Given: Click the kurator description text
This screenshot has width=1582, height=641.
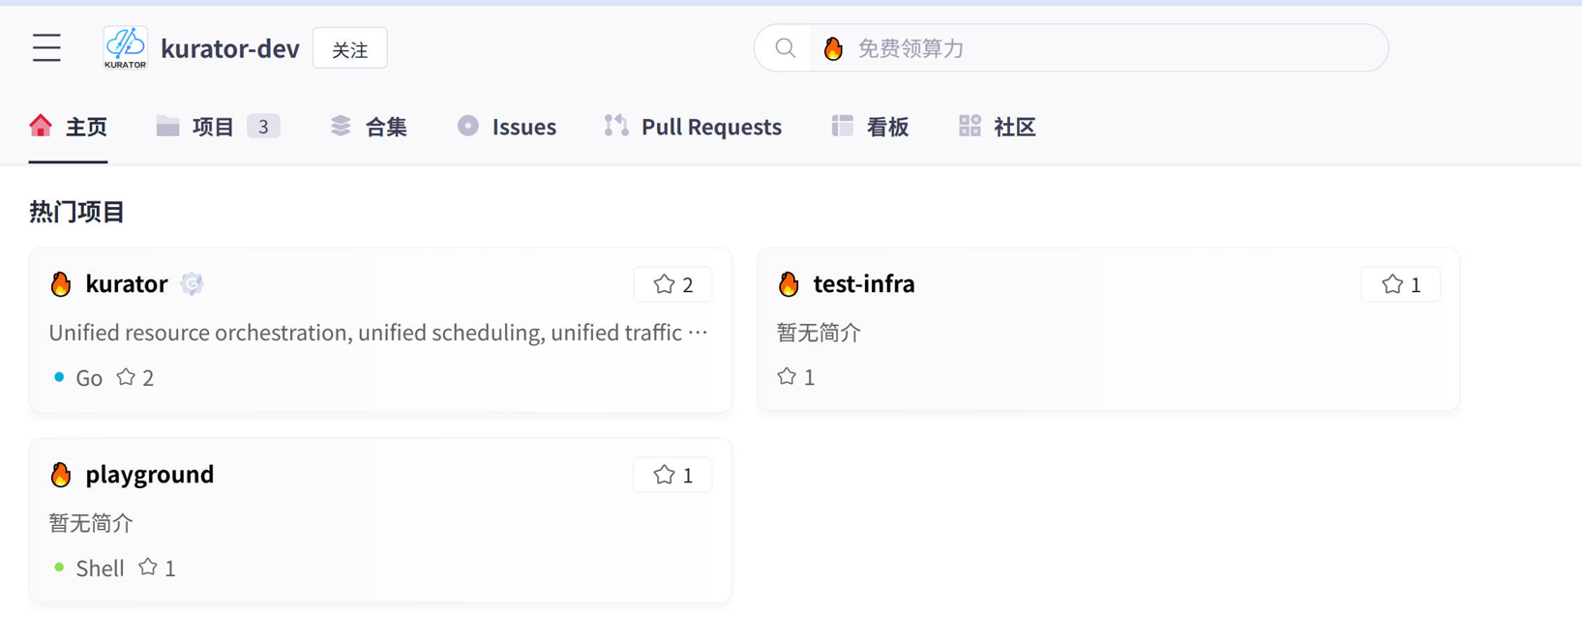Looking at the screenshot, I should click(378, 333).
